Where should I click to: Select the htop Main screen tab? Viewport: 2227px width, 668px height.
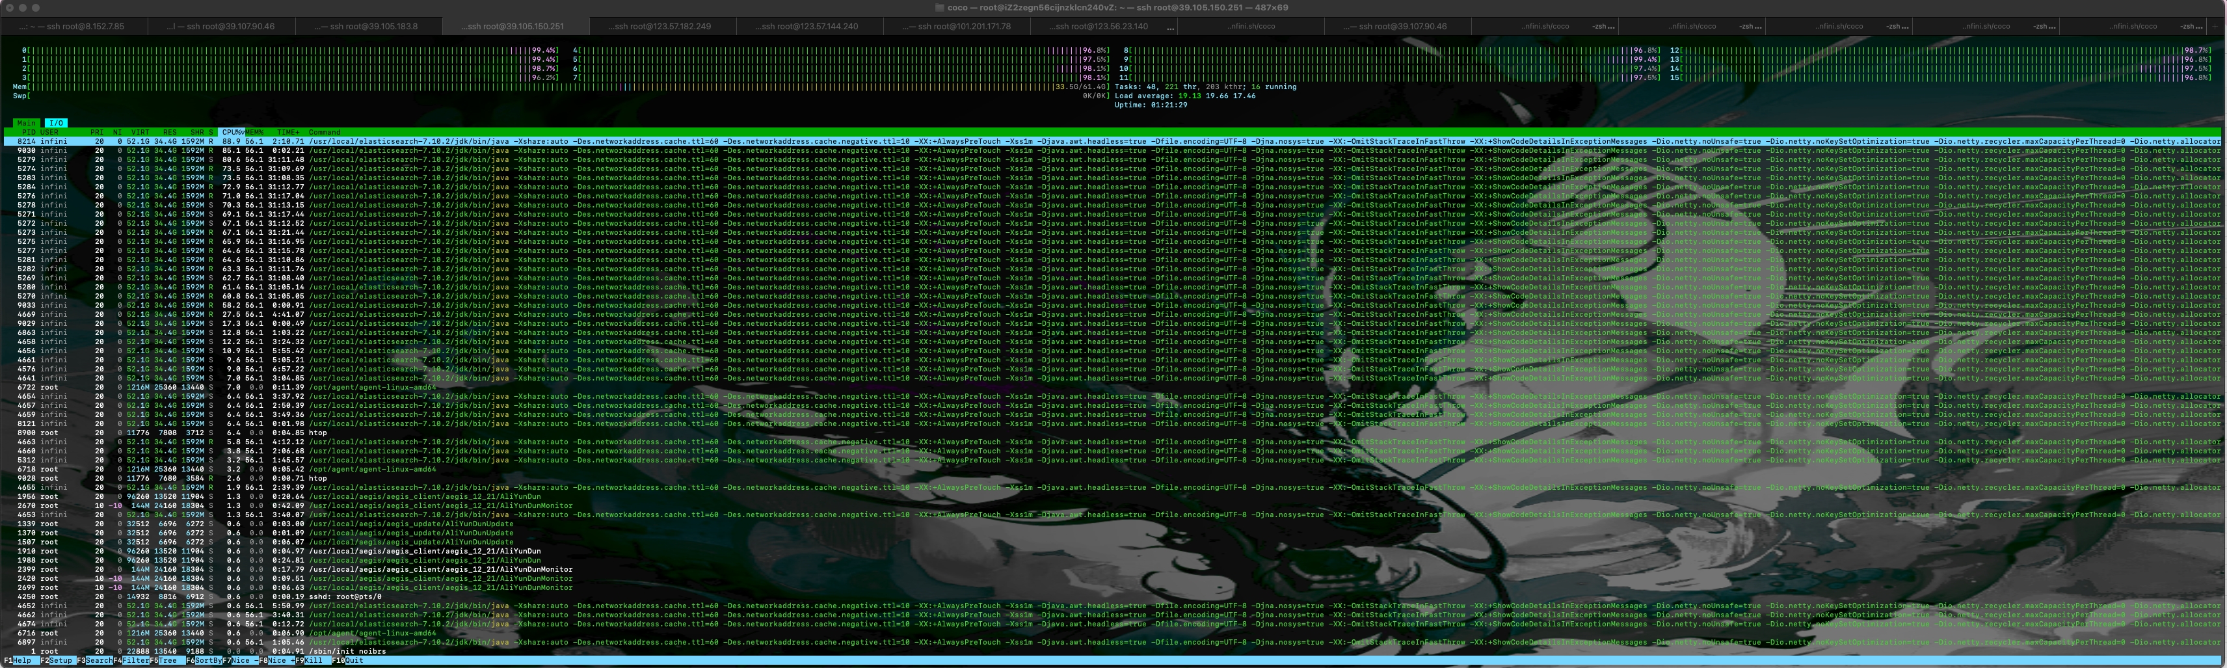point(26,123)
